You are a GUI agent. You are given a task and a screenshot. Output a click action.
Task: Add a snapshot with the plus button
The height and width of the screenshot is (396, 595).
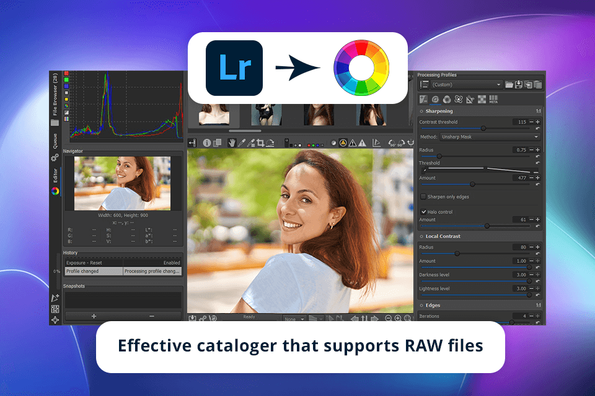coord(94,316)
